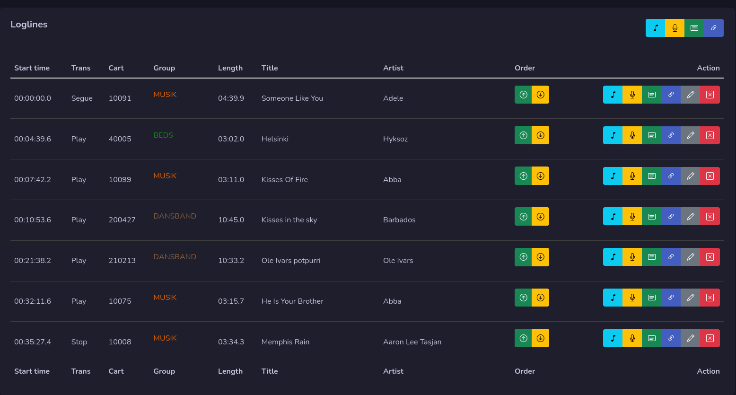Click cart number 200427

click(122, 220)
